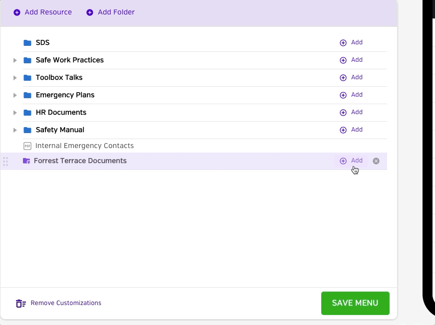Select the HR Documents folder icon

(x=27, y=113)
